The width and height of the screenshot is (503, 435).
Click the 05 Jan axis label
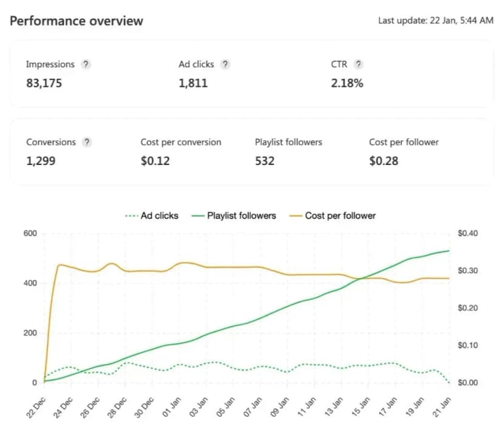pos(225,407)
